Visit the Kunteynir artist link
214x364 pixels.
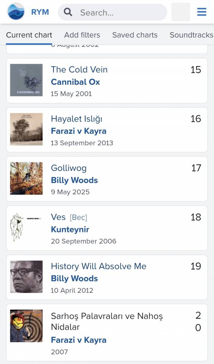[70, 230]
